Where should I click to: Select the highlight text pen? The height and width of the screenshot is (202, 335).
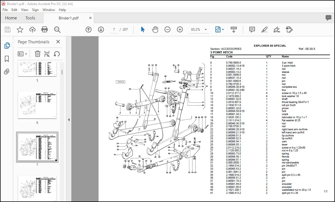[265, 30]
